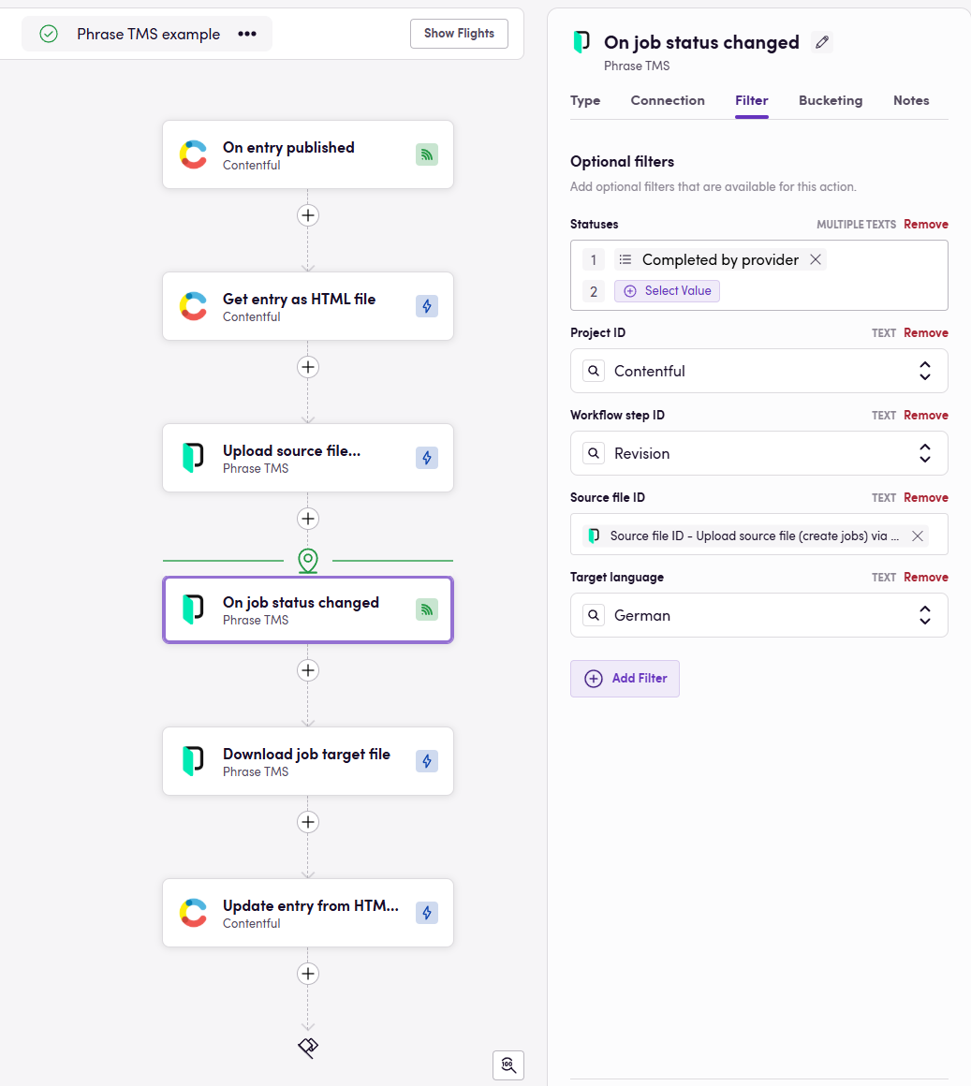Select the Update entry from HTM... step title

pyautogui.click(x=310, y=906)
